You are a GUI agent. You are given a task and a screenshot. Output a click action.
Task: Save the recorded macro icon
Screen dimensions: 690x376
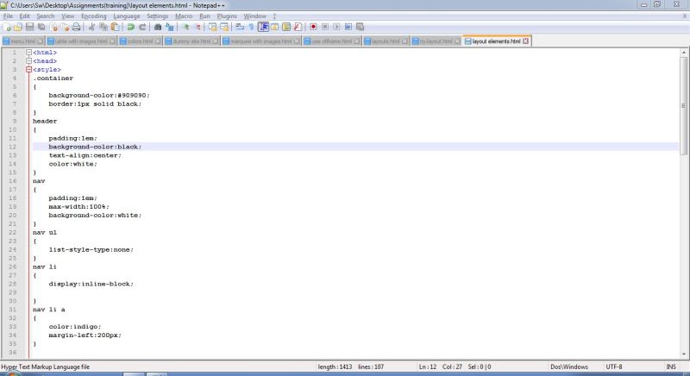tap(360, 27)
